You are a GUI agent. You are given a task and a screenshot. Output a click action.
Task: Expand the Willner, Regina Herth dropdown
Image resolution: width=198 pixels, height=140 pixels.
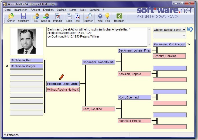[184, 30]
